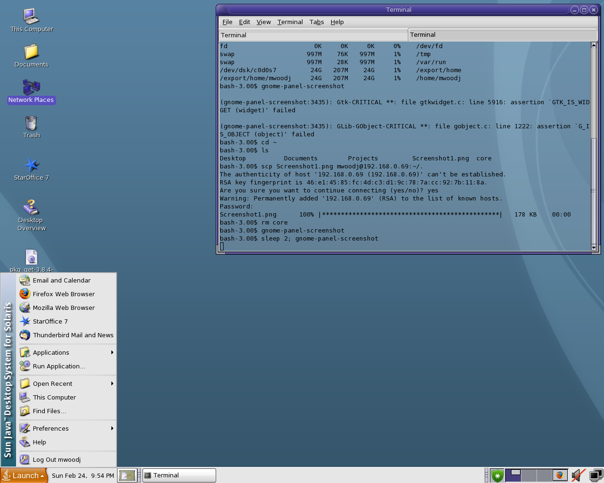The image size is (604, 483).
Task: Click the Terminal taskbar window button
Action: tap(179, 475)
